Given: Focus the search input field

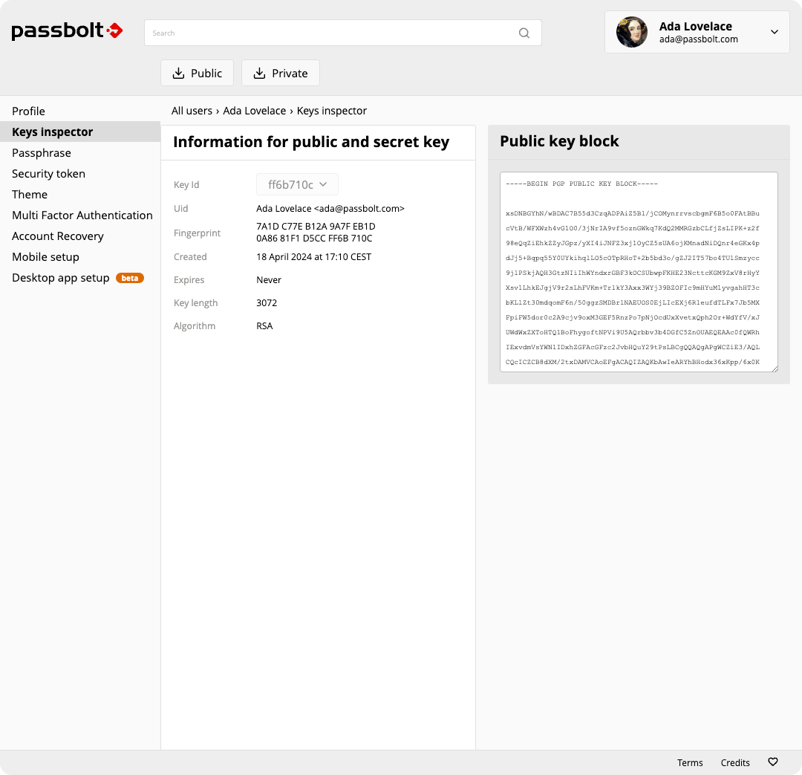Looking at the screenshot, I should point(334,33).
